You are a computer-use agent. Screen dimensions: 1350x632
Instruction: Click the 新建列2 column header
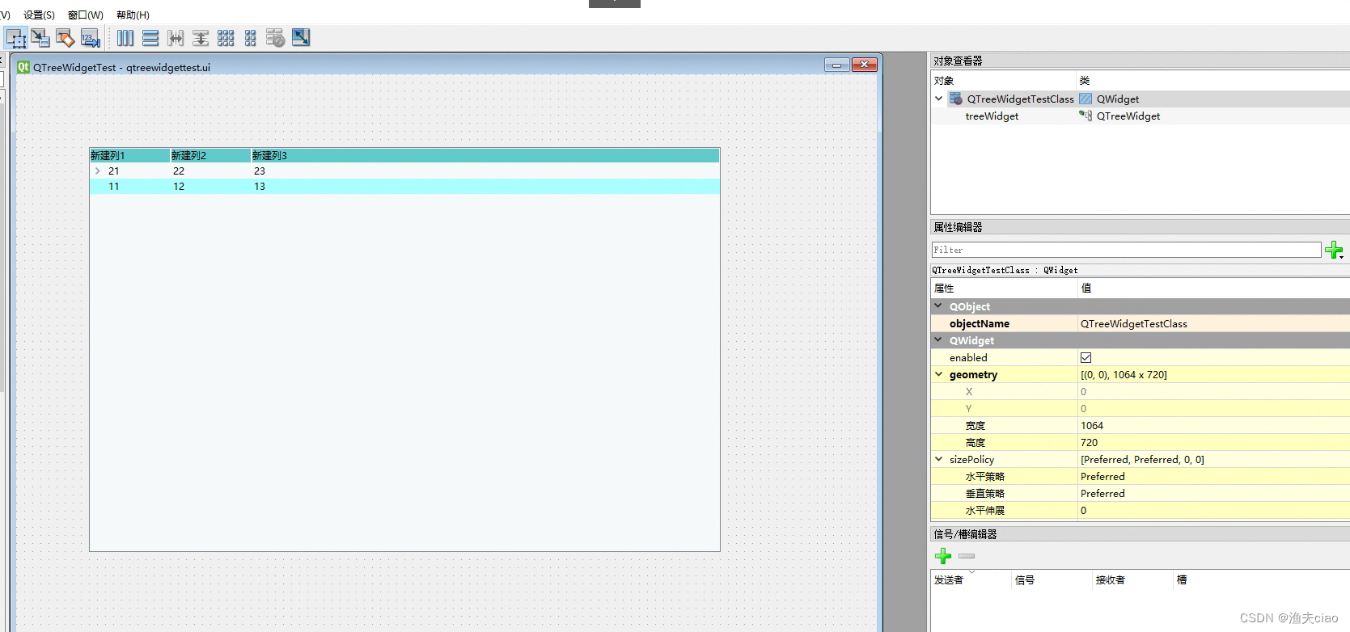coord(210,155)
